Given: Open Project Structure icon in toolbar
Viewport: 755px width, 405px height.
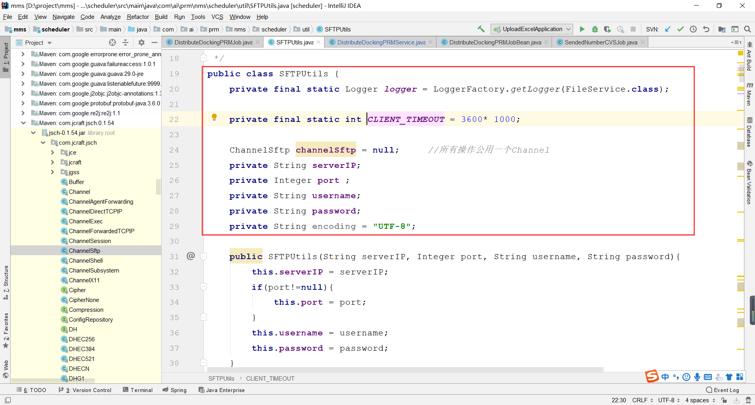Looking at the screenshot, I should (x=722, y=29).
